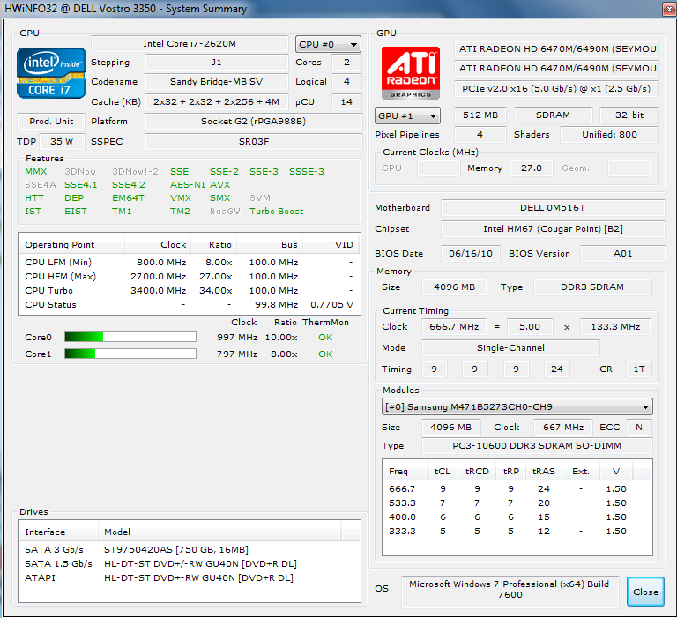Click the Prod. Unit button
677x618 pixels.
click(x=51, y=122)
